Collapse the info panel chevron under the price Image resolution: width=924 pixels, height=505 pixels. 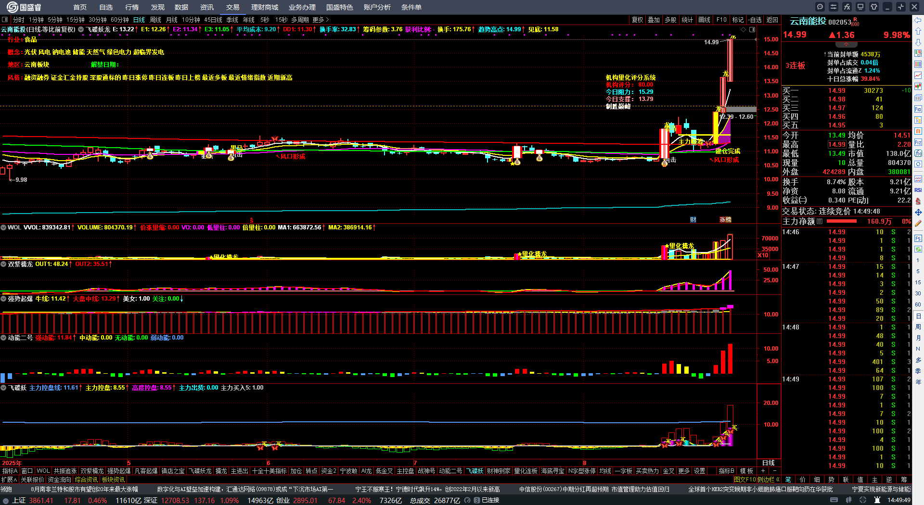[x=847, y=44]
